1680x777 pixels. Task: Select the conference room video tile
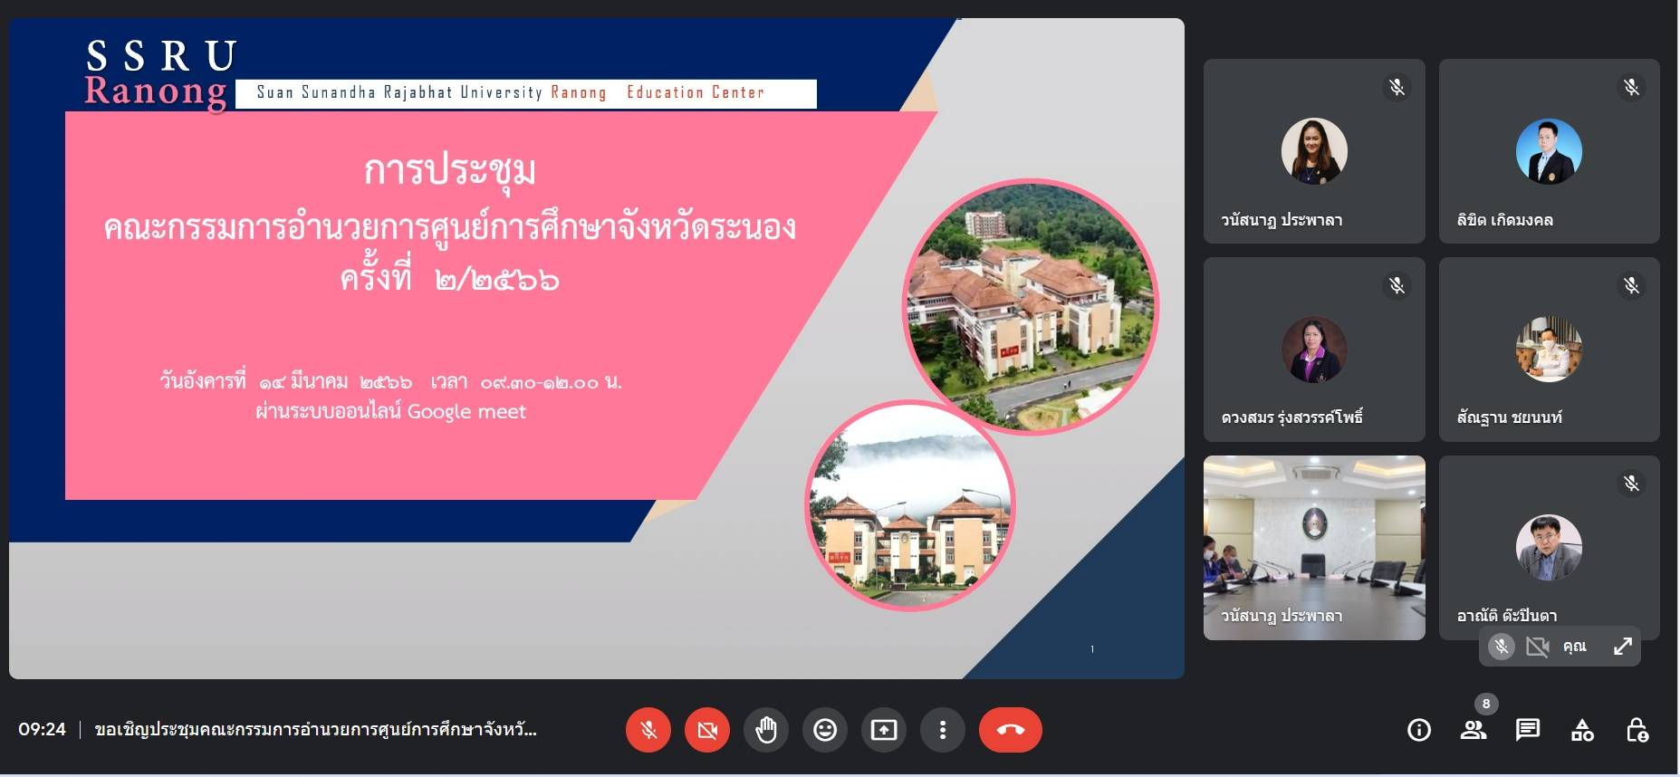coord(1313,547)
